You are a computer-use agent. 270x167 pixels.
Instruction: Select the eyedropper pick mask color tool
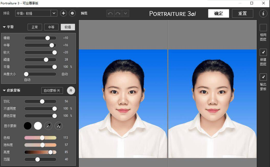[48, 126]
